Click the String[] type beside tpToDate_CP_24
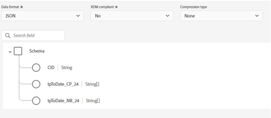This screenshot has height=118, width=271. pos(92,84)
